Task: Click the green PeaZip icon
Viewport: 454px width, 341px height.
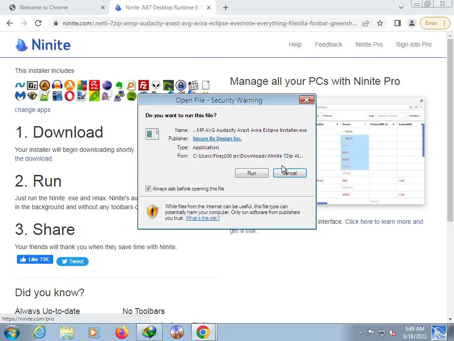Action: pyautogui.click(x=94, y=96)
